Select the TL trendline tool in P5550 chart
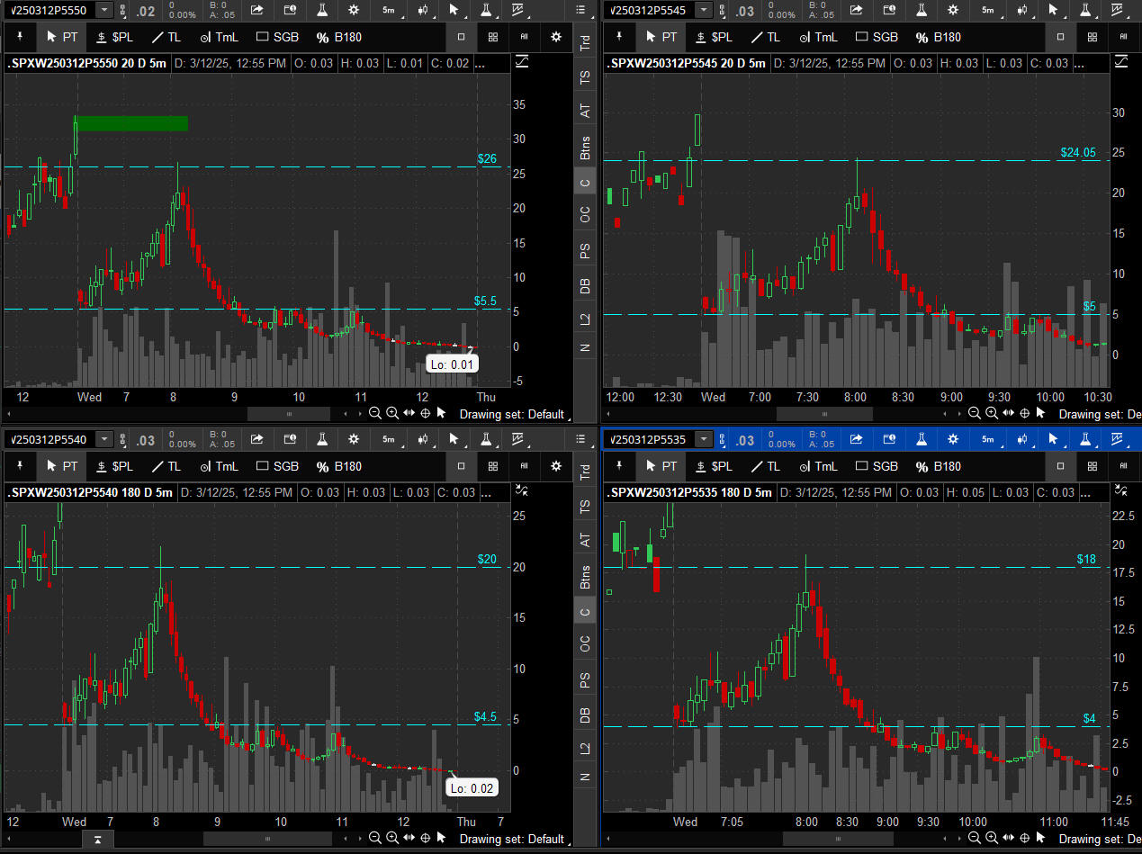This screenshot has height=854, width=1142. [166, 37]
